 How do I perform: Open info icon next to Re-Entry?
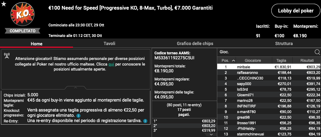pos(145,121)
